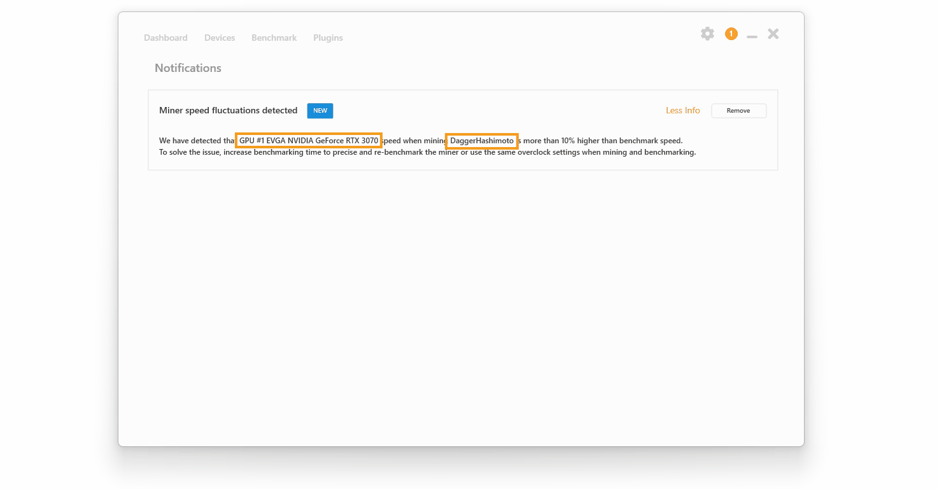937x489 pixels.
Task: Click the notification card body text
Action: (427, 152)
